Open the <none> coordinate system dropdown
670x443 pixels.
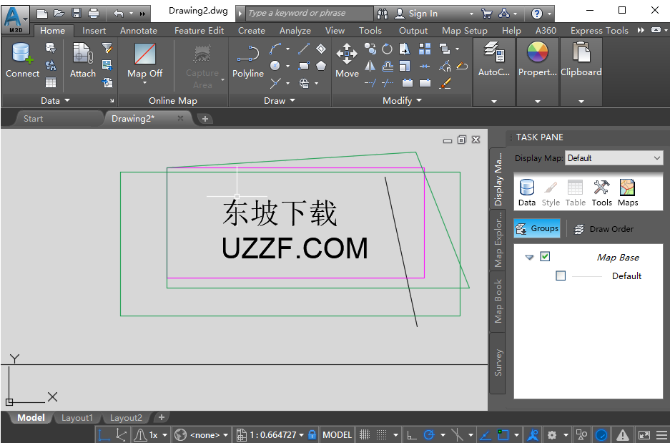[226, 435]
